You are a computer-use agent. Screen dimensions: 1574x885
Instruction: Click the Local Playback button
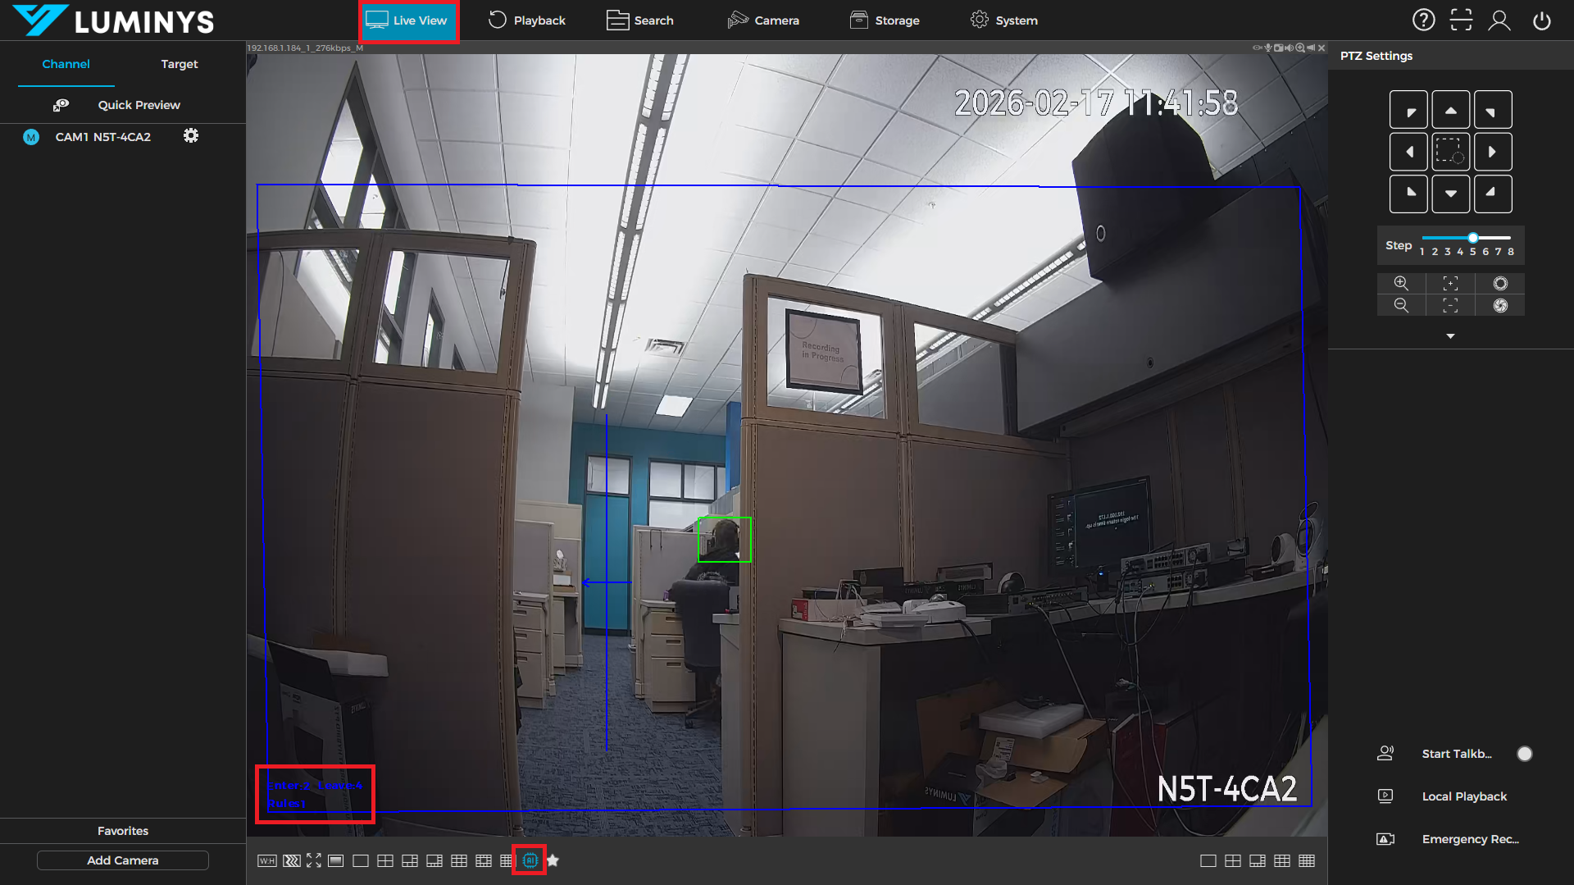1464,796
